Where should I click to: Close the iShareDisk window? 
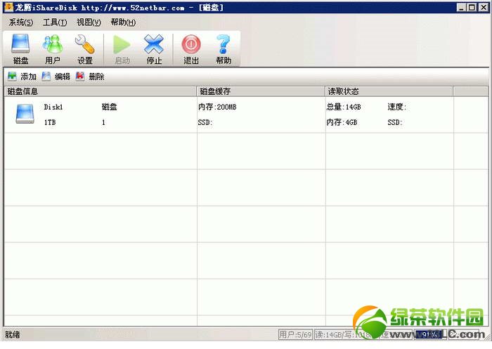(483, 7)
